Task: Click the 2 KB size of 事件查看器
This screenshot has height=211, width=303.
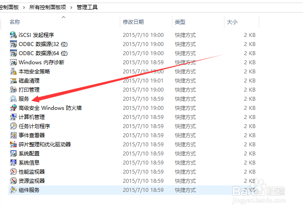Action: [250, 135]
